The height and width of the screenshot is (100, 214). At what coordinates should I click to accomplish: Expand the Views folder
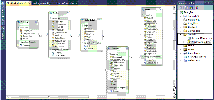pos(180,49)
